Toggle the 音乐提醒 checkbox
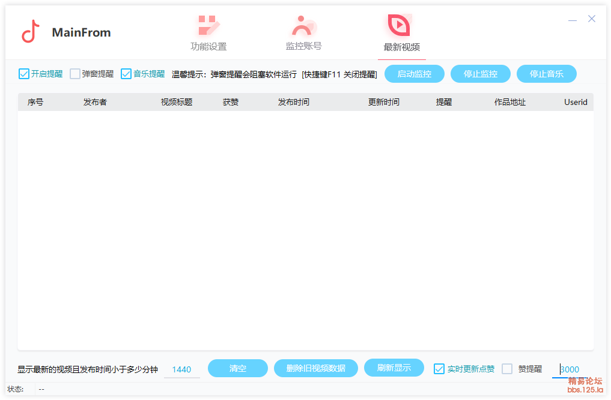This screenshot has height=400, width=611. coord(126,74)
